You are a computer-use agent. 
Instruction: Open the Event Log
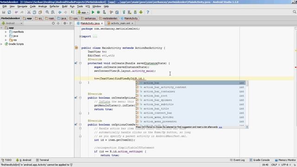tap(237, 160)
